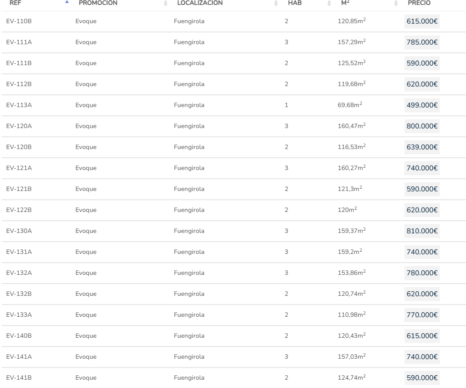Click the 69,68m² area cell
The height and width of the screenshot is (388, 466).
(350, 105)
